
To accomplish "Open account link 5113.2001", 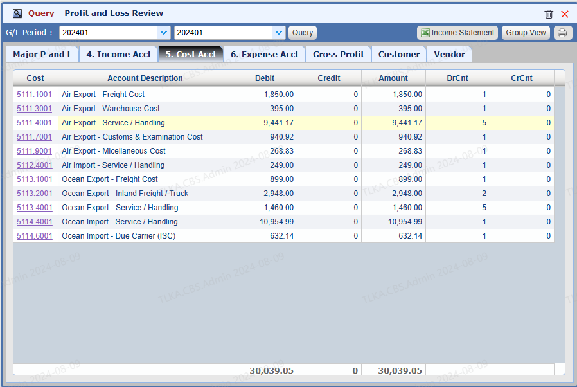I will click(35, 194).
